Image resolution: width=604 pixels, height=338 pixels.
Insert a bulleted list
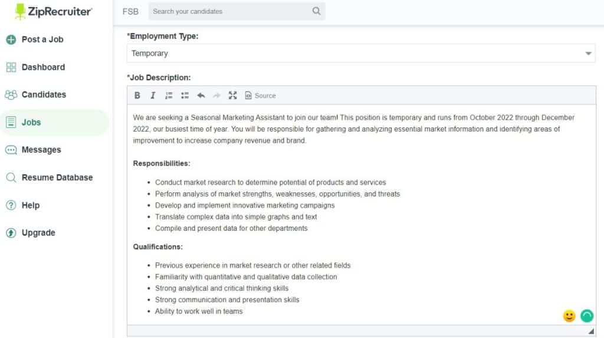pyautogui.click(x=185, y=96)
